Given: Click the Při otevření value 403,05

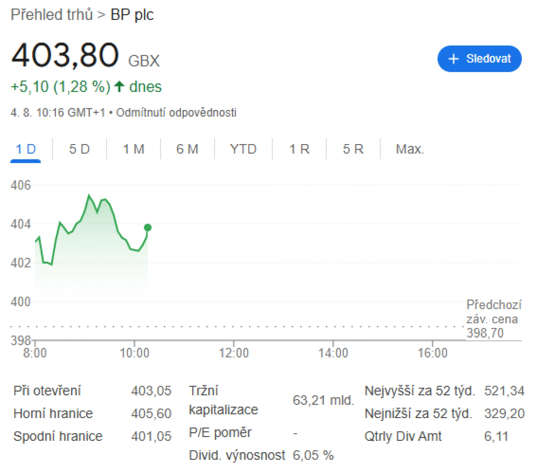Looking at the screenshot, I should [151, 391].
